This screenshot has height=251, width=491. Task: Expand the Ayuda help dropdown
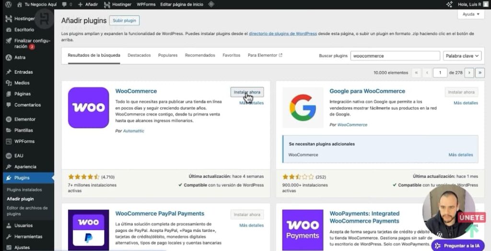471,14
